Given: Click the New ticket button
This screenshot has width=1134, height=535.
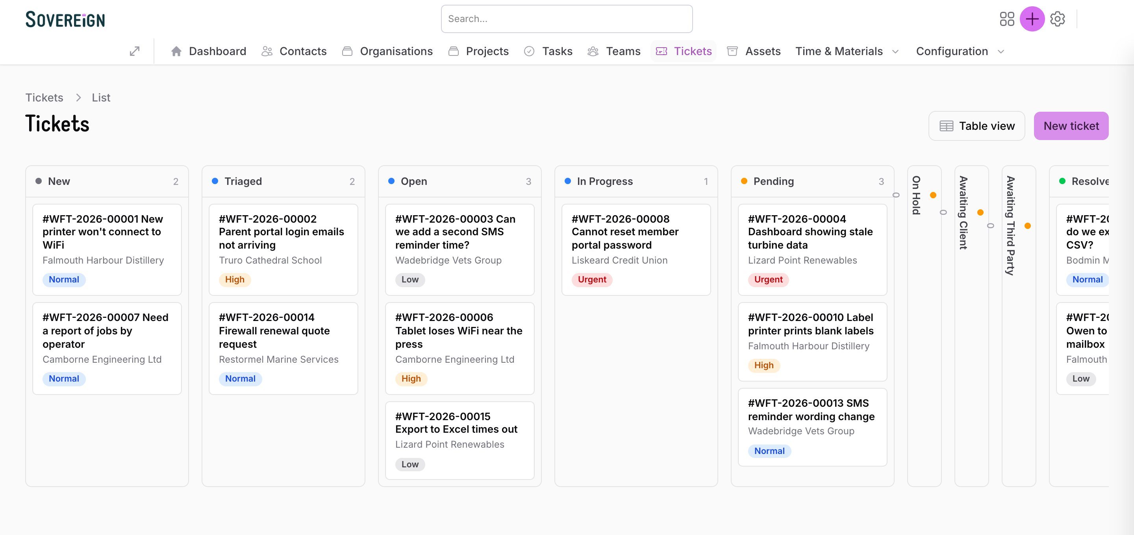Looking at the screenshot, I should [x=1071, y=126].
